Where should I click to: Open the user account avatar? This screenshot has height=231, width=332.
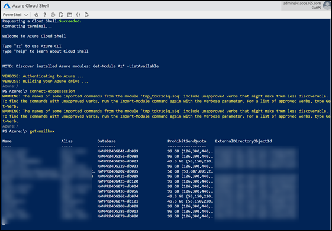tap(327, 5)
